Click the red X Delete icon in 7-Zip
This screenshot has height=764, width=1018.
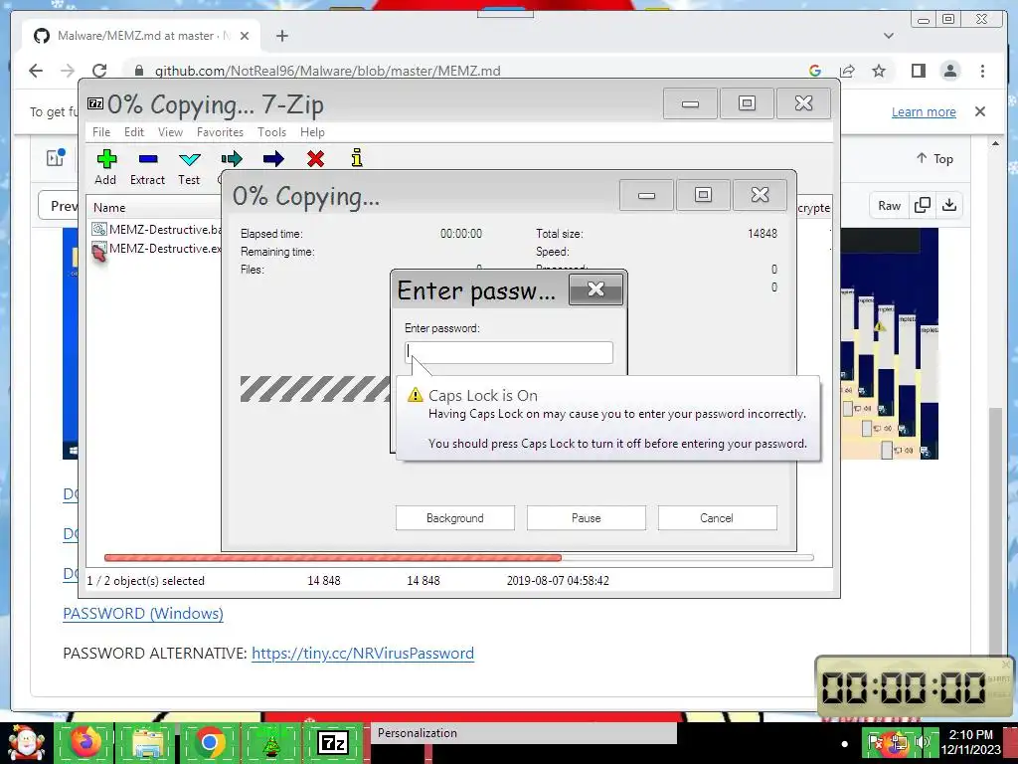[315, 158]
